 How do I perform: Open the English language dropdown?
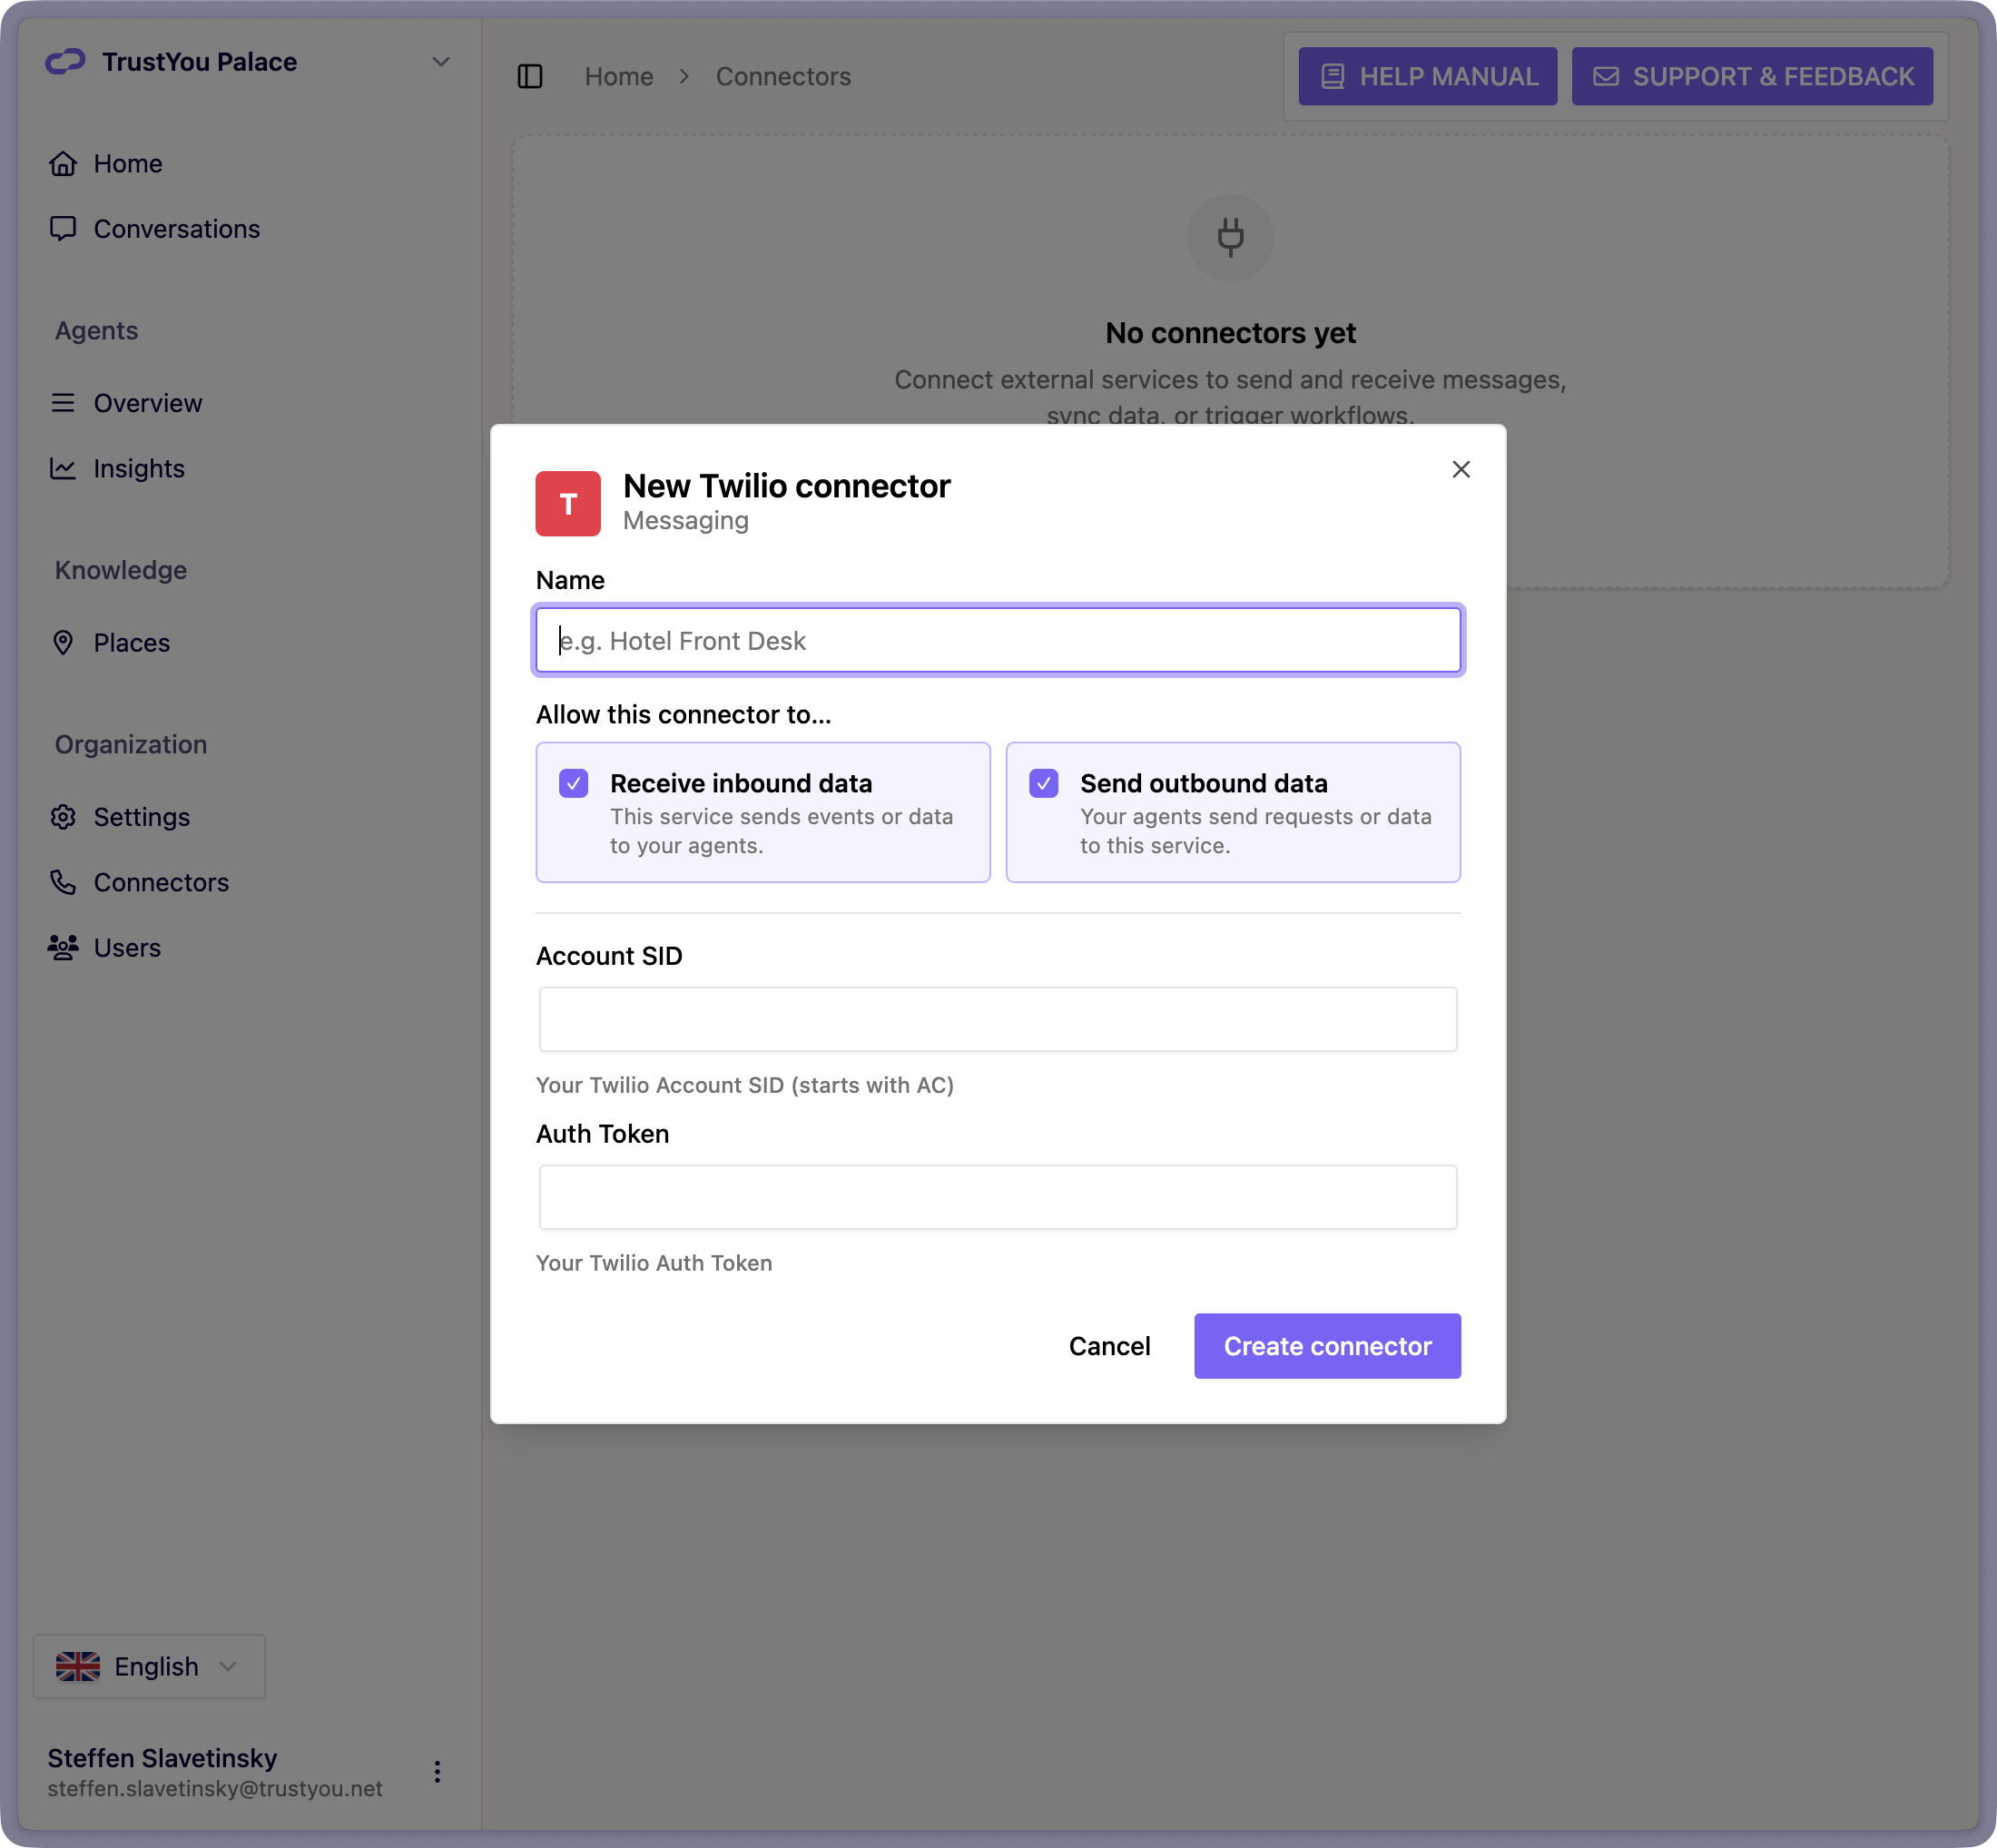coord(149,1667)
